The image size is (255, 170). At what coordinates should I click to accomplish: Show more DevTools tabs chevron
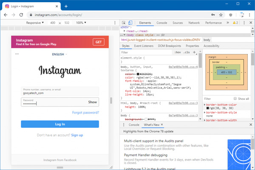click(228, 23)
